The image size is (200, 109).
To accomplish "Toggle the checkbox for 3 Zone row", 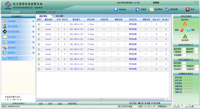I will coord(39,34).
